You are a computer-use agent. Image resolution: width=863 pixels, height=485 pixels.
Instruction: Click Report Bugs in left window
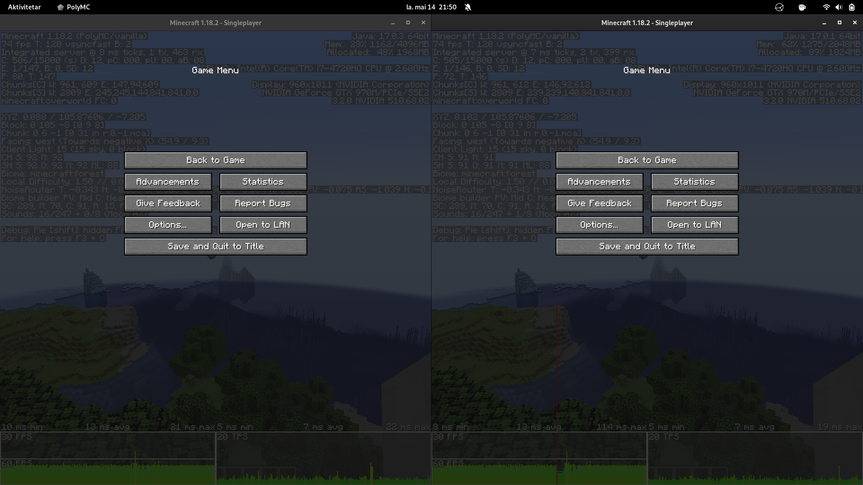pos(263,203)
